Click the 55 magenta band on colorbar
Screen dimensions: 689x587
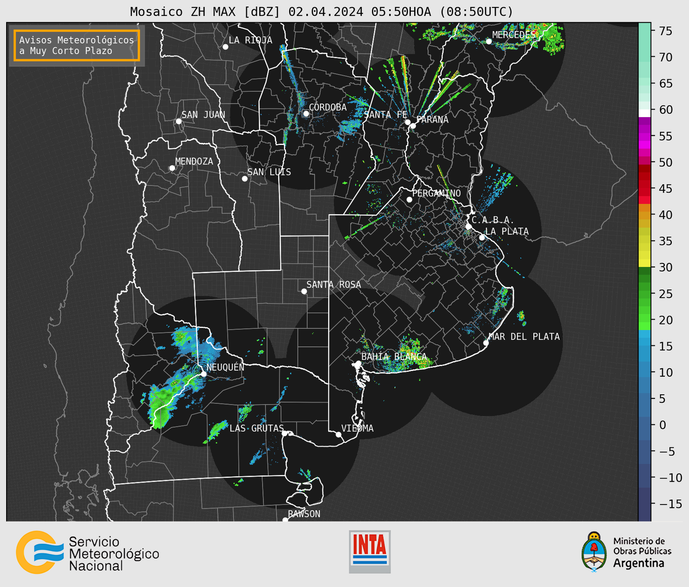[644, 137]
